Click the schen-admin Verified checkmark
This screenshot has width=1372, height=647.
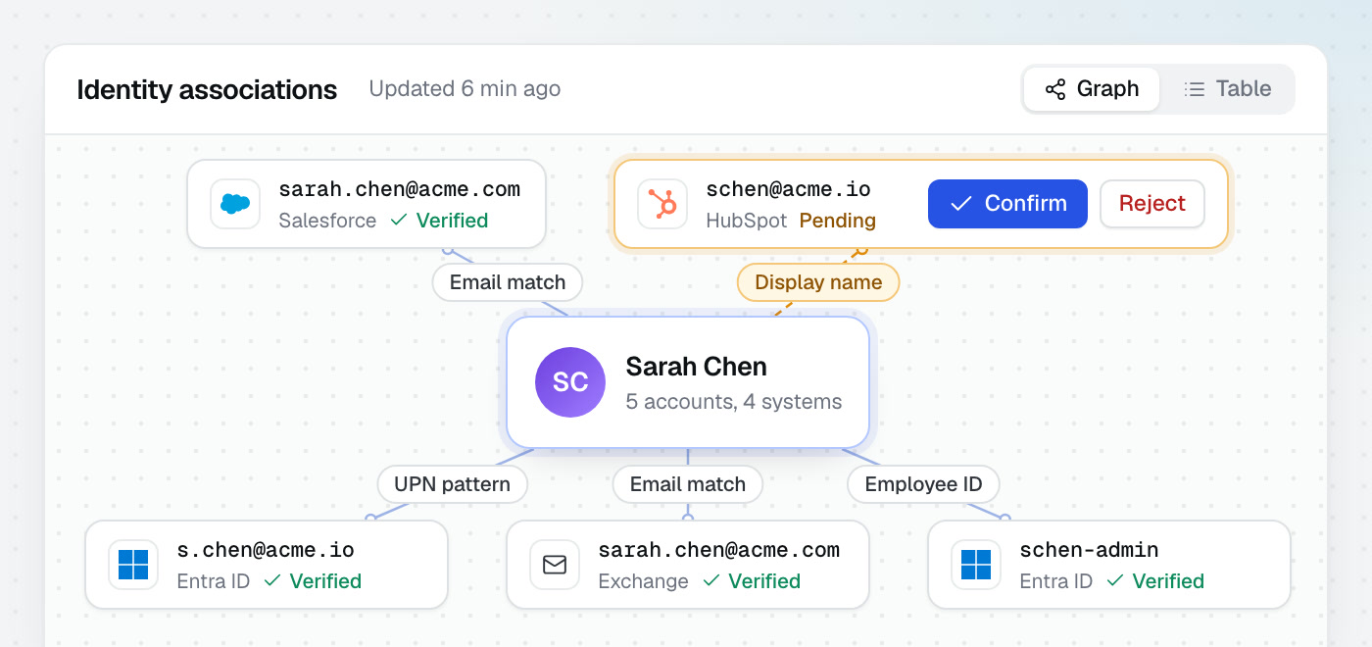pyautogui.click(x=1114, y=581)
